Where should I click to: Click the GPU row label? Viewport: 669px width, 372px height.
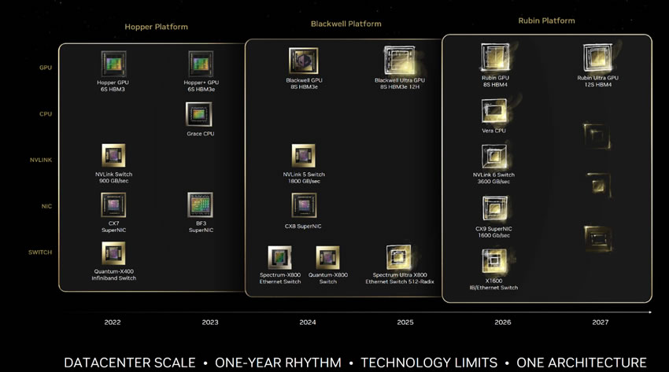(46, 68)
